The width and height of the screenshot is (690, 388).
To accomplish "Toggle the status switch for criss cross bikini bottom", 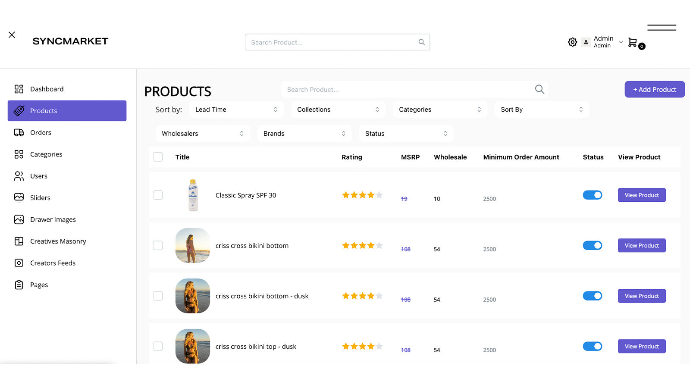I will pyautogui.click(x=593, y=245).
